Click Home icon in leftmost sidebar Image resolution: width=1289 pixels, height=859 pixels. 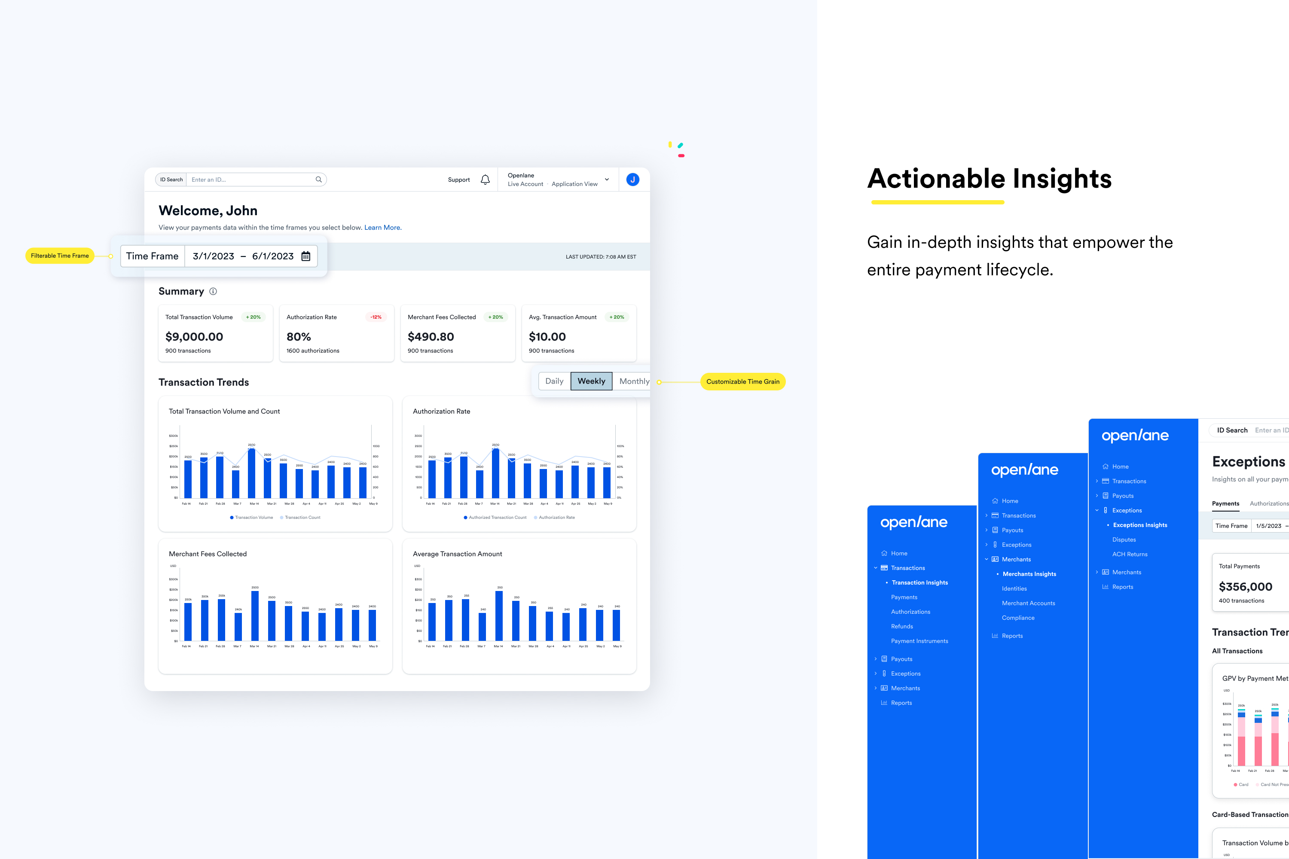coord(884,553)
